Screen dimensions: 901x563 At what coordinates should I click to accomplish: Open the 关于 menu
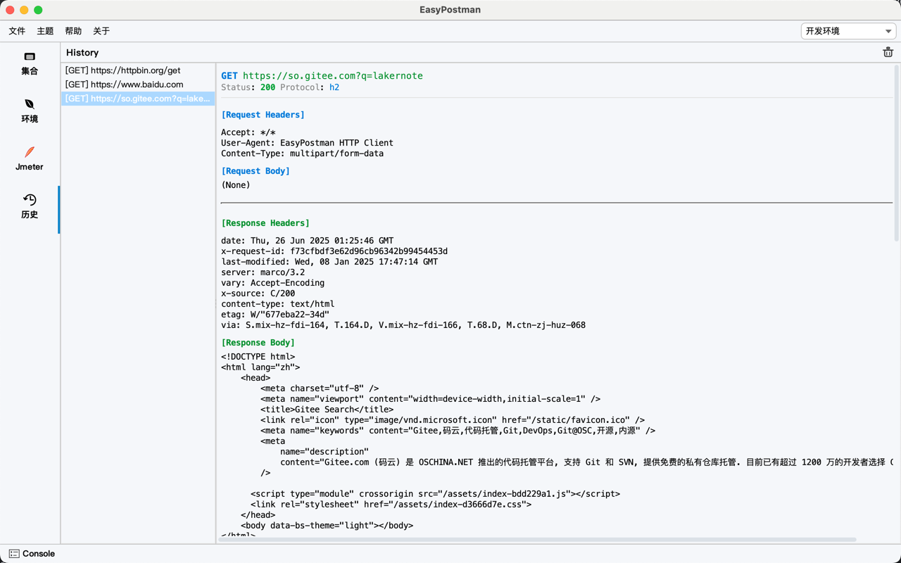101,31
